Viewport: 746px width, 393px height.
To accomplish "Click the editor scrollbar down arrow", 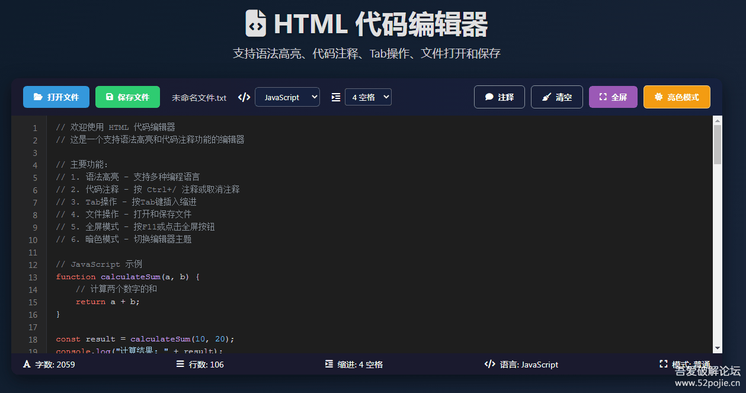I will click(x=718, y=349).
